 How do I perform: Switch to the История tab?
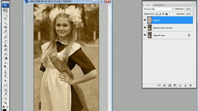tap(158, 5)
